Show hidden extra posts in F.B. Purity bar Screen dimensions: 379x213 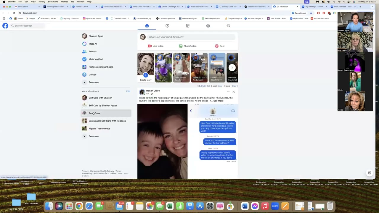tap(234, 86)
